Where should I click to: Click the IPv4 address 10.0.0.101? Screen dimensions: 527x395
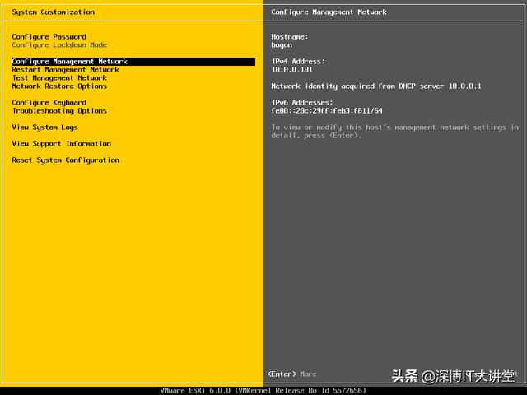coord(291,69)
